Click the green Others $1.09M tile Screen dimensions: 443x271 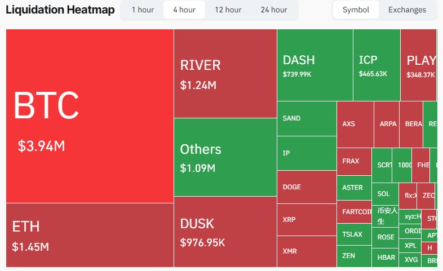225,157
